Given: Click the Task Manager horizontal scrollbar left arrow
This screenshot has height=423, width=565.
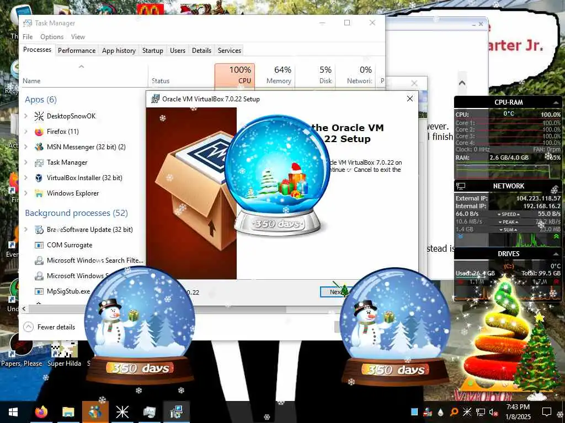Looking at the screenshot, I should coord(24,308).
